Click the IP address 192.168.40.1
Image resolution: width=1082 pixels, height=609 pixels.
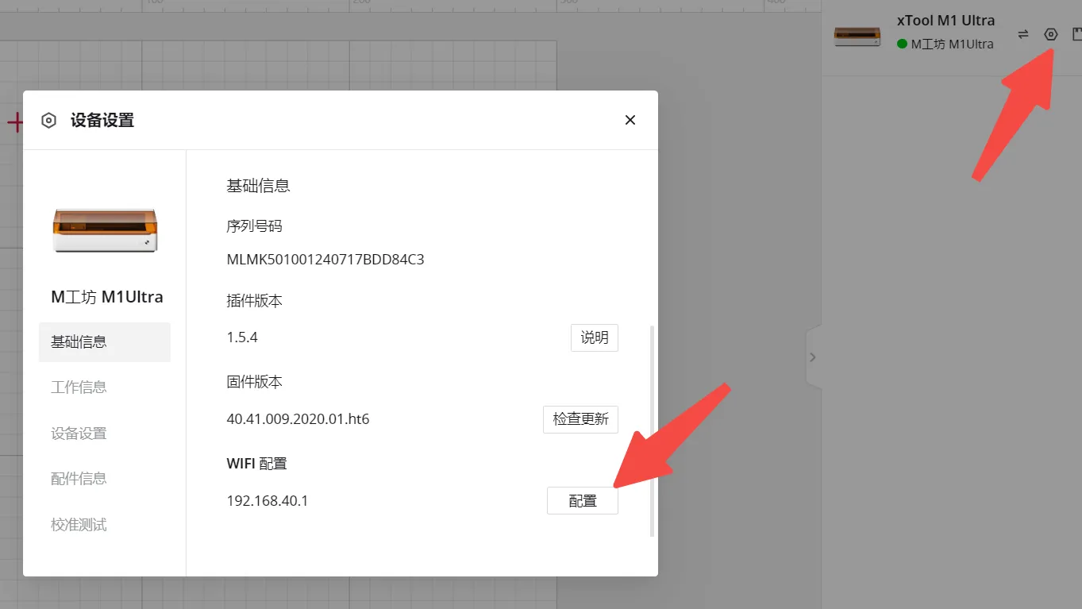[x=268, y=501]
